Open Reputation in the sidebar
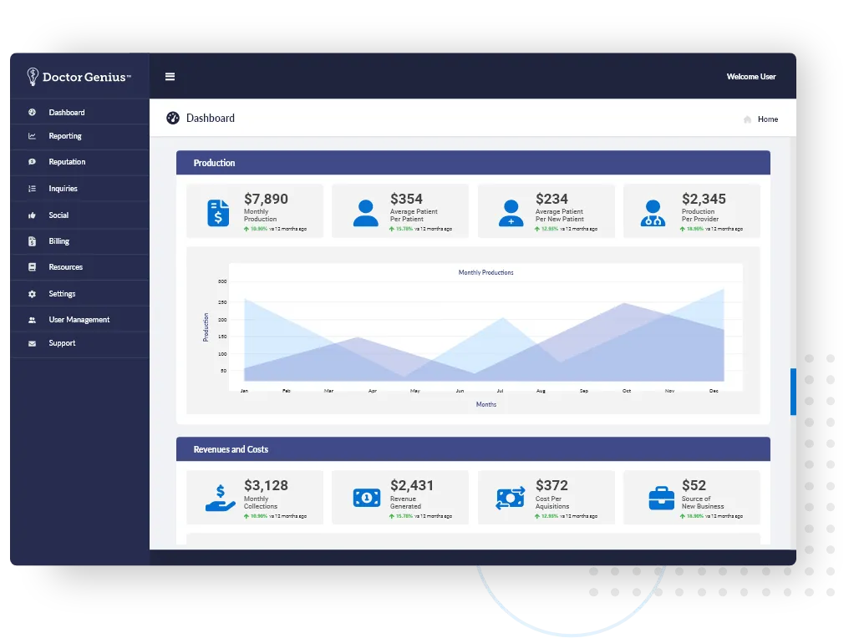The image size is (859, 638). (x=67, y=162)
